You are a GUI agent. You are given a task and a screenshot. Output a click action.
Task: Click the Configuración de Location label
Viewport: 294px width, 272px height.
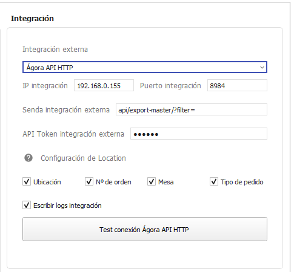(83, 158)
